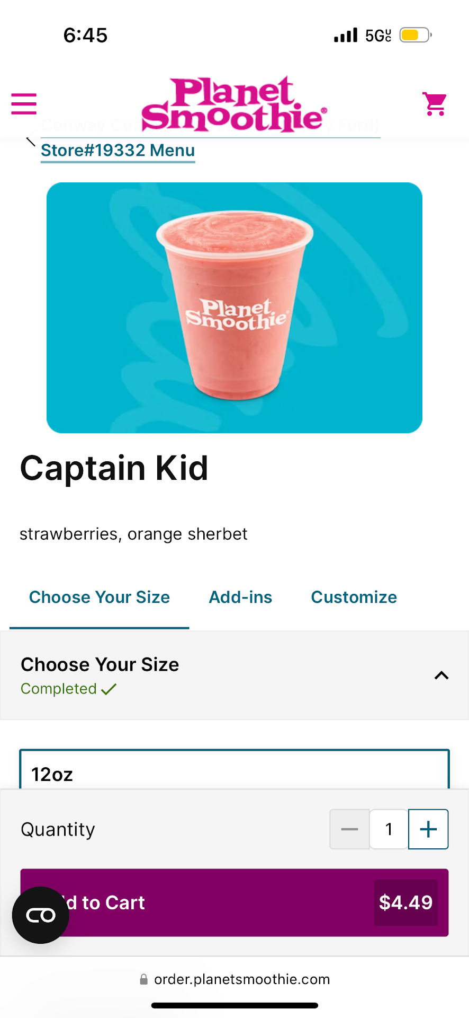Switch to the Customize tab
Screen dimensions: 469x1018
pyautogui.click(x=354, y=597)
